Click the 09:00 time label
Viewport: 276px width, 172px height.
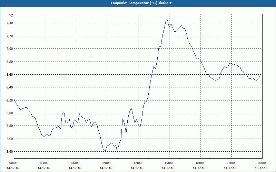tap(106, 163)
